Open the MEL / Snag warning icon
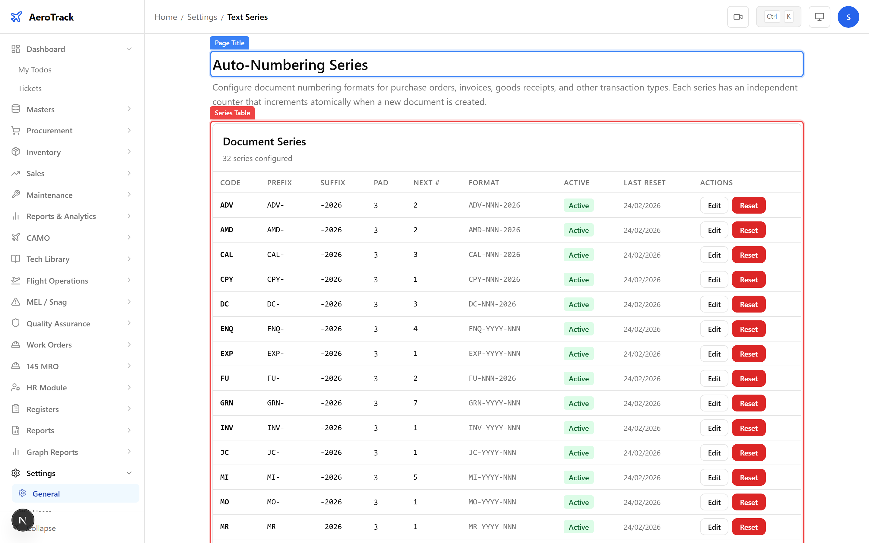This screenshot has height=543, width=869. click(16, 302)
